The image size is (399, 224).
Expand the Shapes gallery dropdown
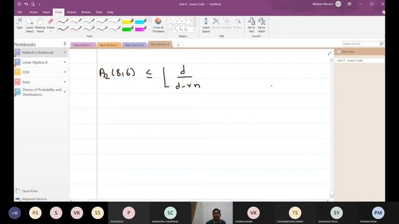tap(195, 30)
